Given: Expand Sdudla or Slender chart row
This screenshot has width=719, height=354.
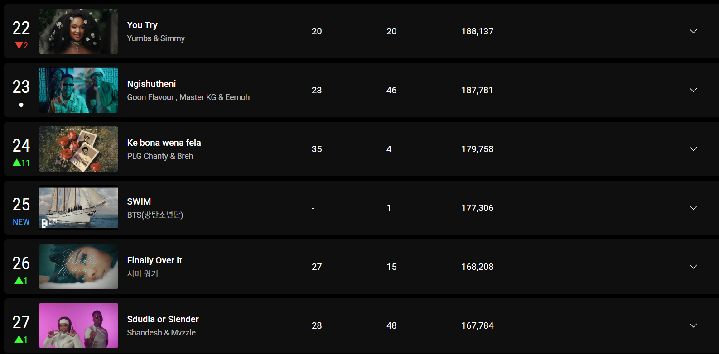Looking at the screenshot, I should [x=693, y=325].
